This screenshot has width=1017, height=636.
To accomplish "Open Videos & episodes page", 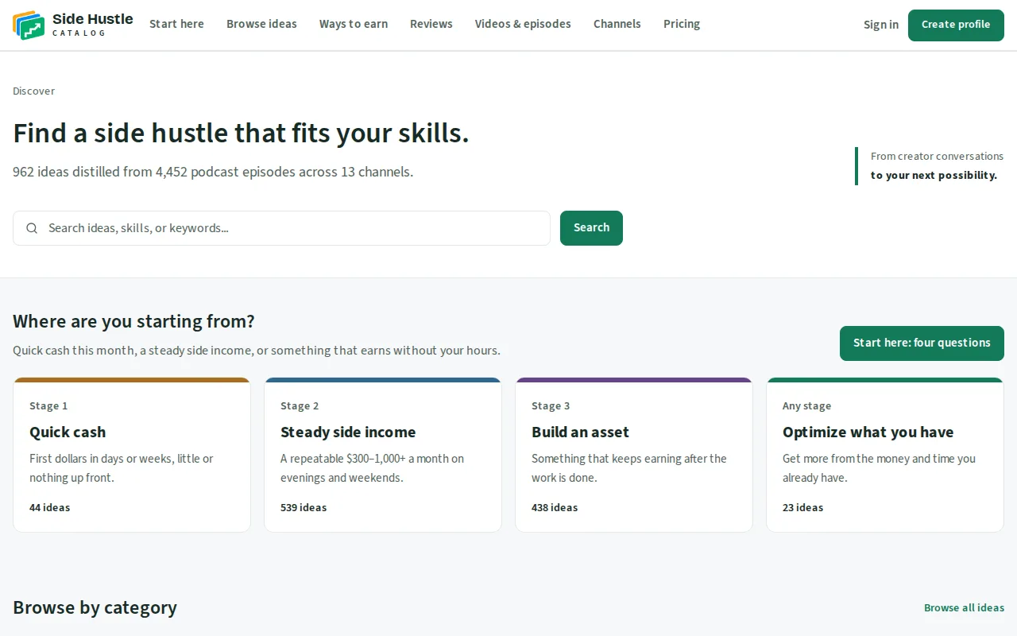I will pos(523,24).
